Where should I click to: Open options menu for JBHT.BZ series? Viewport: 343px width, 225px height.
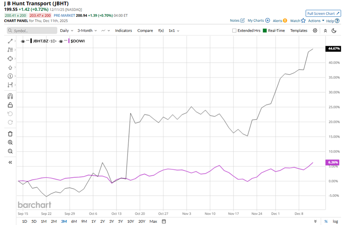pos(28,41)
